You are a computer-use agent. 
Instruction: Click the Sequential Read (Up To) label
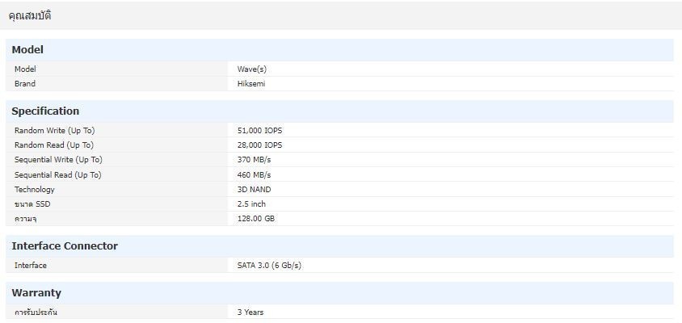[57, 175]
